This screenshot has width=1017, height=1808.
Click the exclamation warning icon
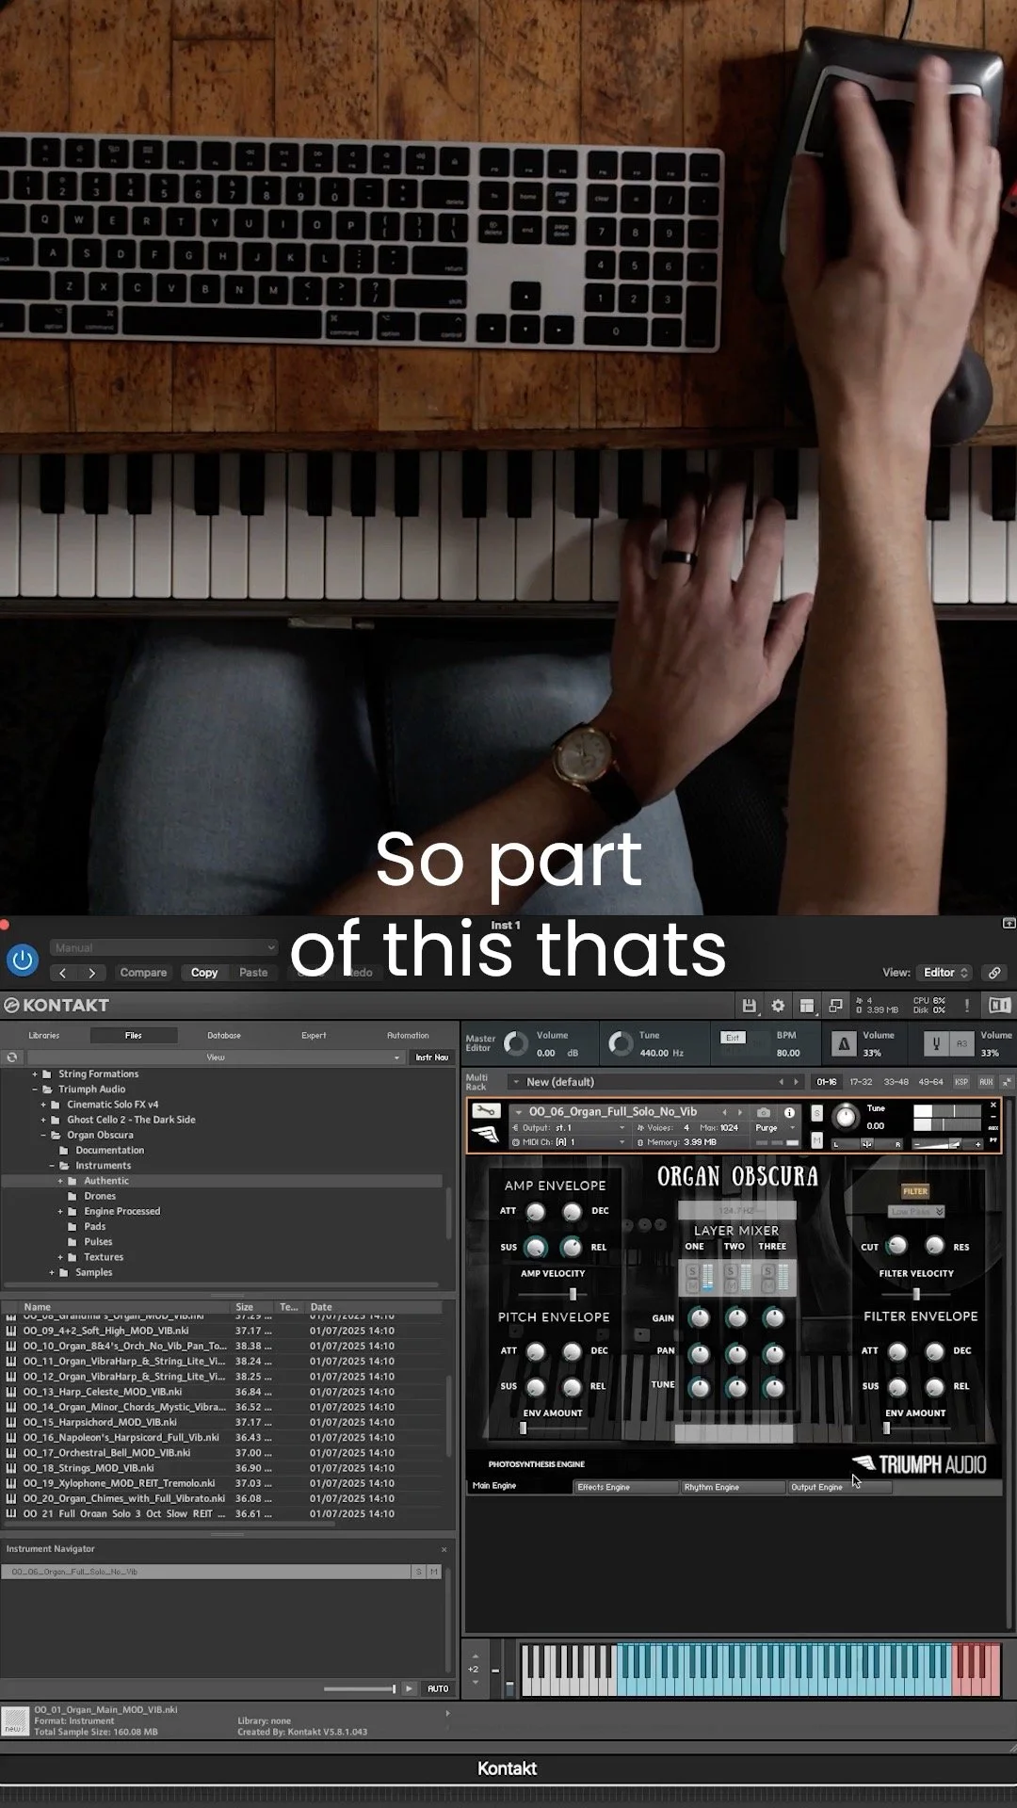coord(967,1006)
